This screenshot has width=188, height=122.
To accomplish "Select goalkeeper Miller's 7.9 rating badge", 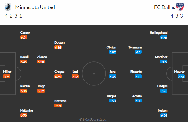I will point(6,77).
